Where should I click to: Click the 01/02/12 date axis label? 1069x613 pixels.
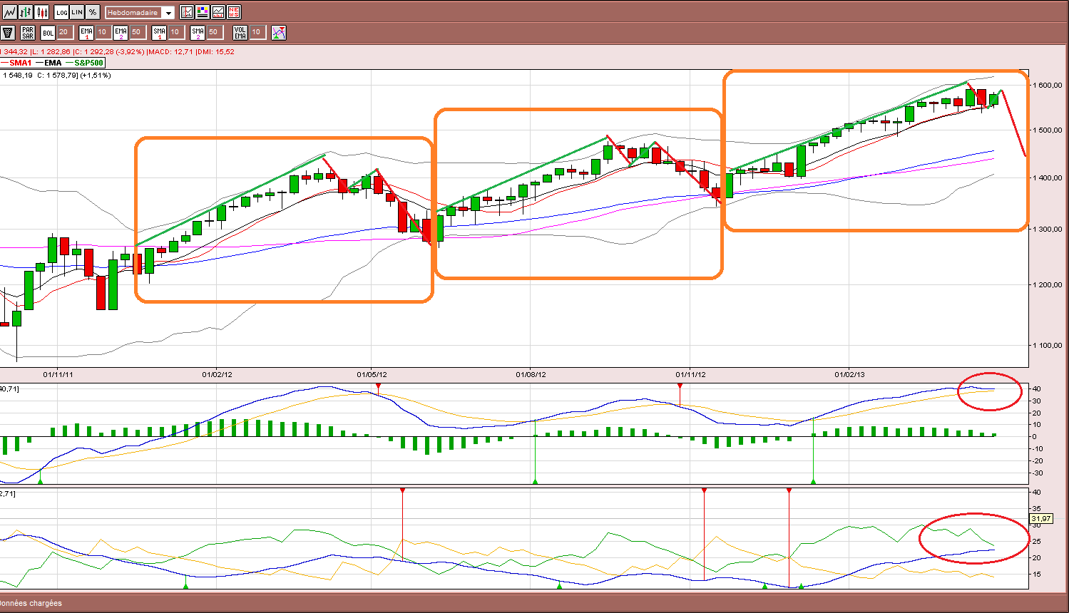pos(217,374)
